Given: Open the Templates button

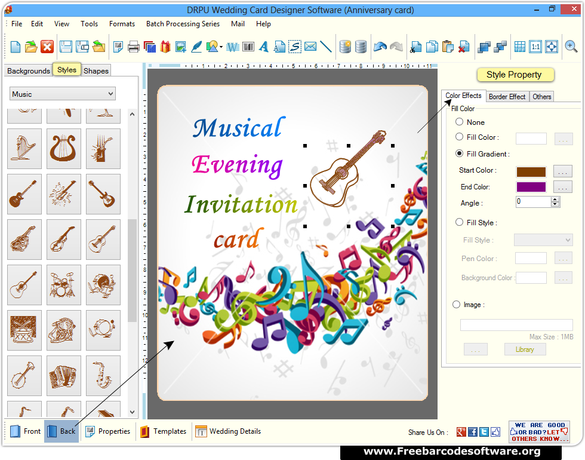Looking at the screenshot, I should (164, 431).
